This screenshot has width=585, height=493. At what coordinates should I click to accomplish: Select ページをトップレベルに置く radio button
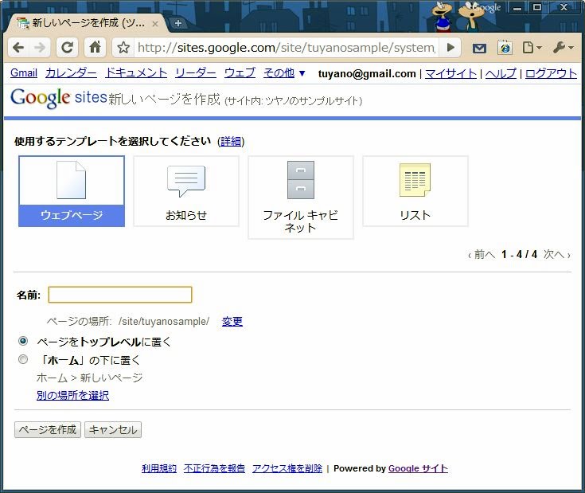[x=23, y=341]
